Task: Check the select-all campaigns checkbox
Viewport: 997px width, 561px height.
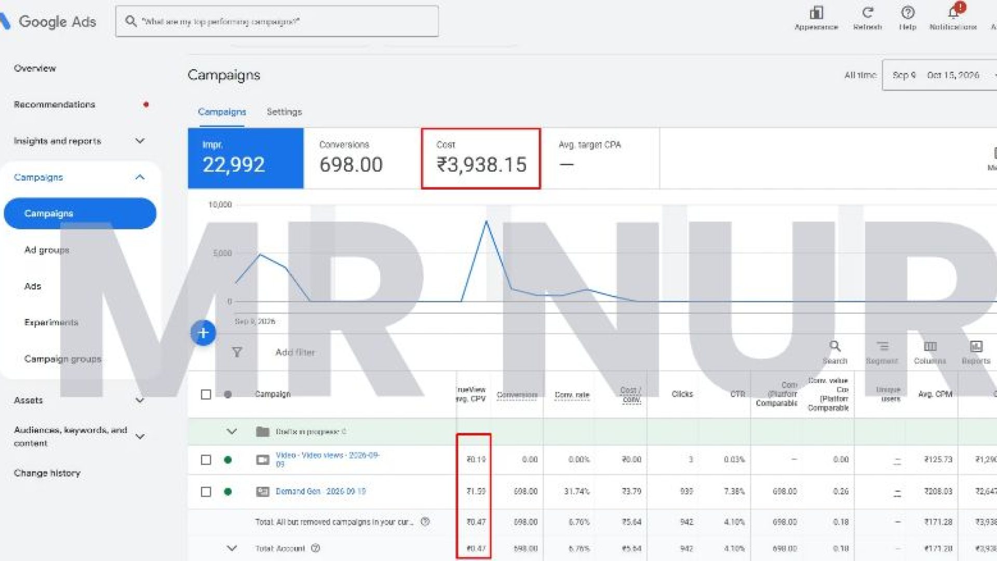Action: 206,394
